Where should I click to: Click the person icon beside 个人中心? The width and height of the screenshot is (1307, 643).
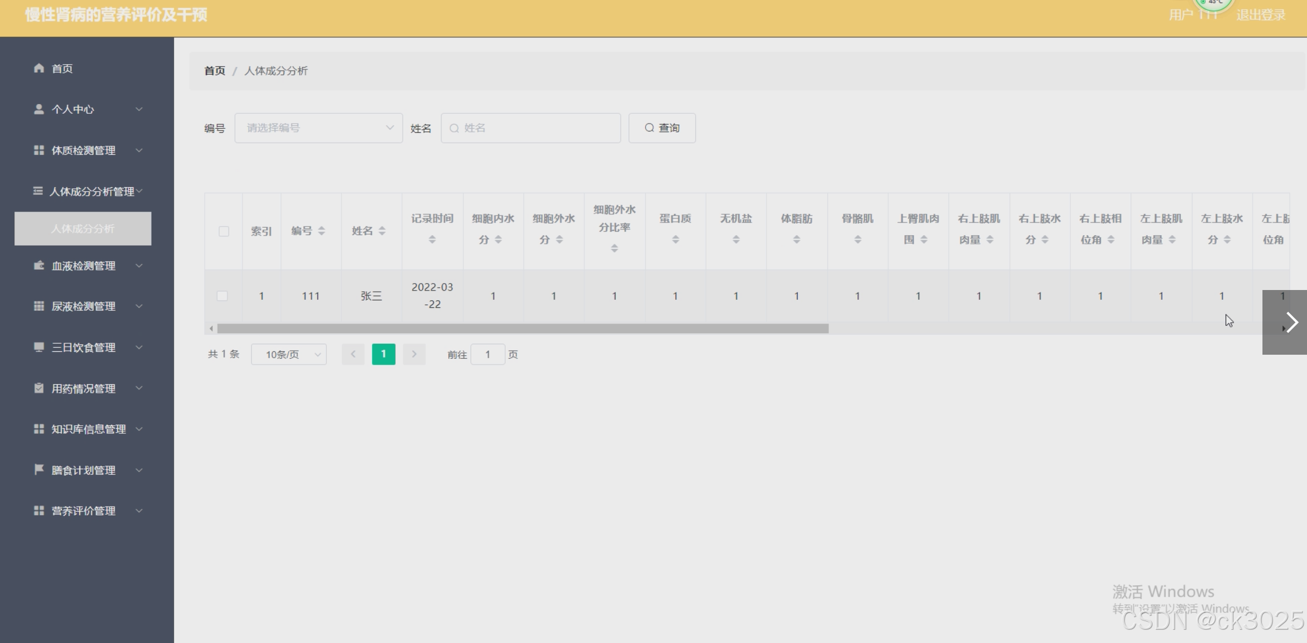click(x=39, y=109)
